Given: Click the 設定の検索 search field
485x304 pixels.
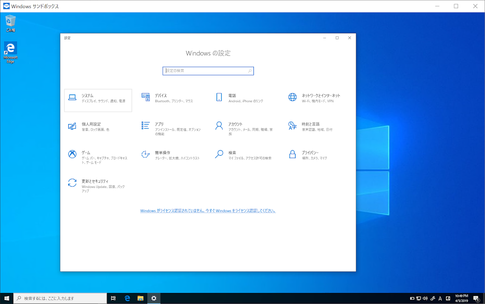Looking at the screenshot, I should pos(208,71).
